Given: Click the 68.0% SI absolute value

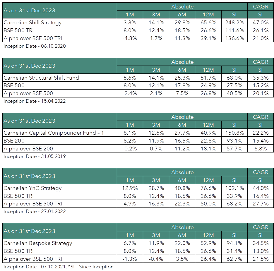Looking at the screenshot, I should click(x=234, y=78).
